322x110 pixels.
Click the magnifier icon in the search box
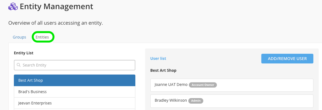point(19,65)
